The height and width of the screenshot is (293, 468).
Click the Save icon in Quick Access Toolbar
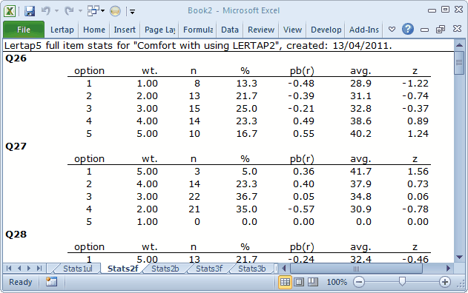(30, 11)
